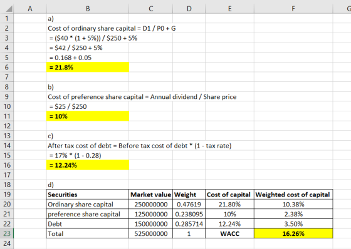Click 'Debt' row label
The image size is (351, 249).
[88, 224]
